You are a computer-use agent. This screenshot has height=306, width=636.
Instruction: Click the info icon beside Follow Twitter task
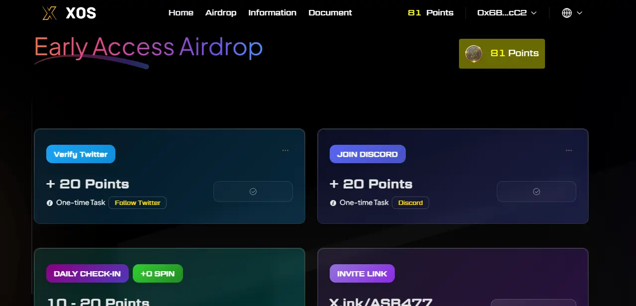pos(50,203)
